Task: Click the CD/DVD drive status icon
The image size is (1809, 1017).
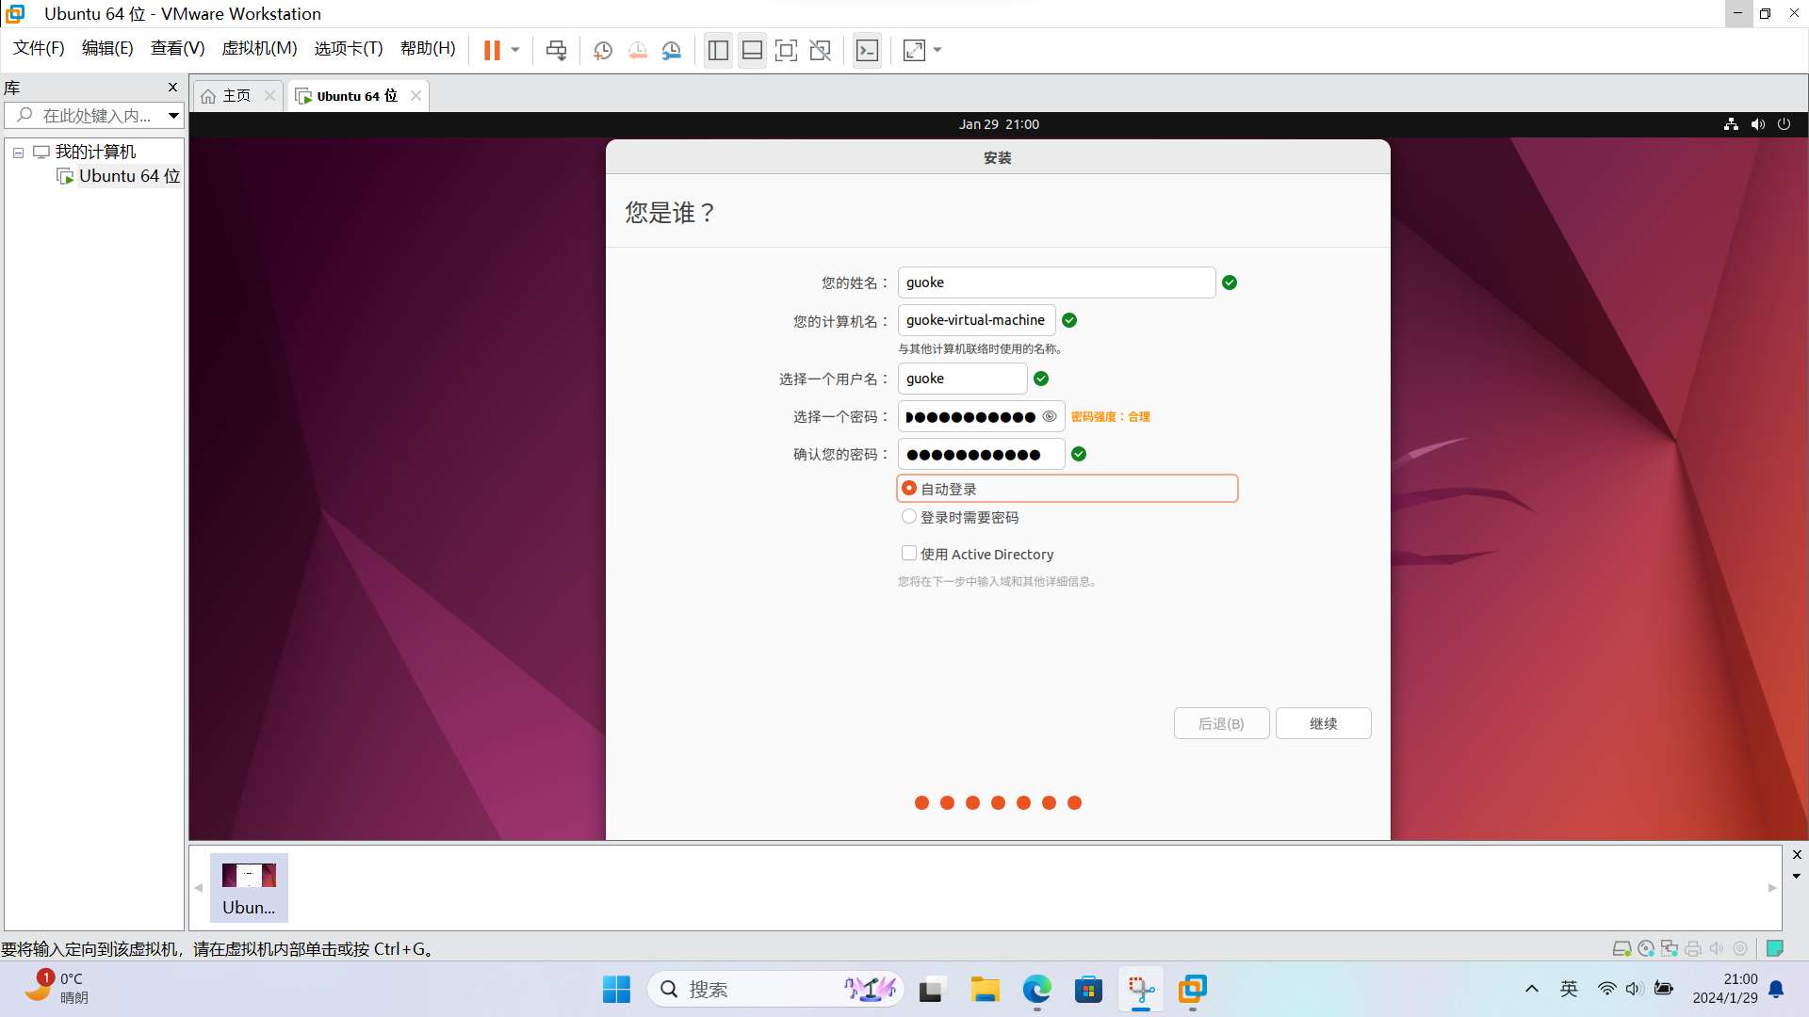Action: (1646, 948)
